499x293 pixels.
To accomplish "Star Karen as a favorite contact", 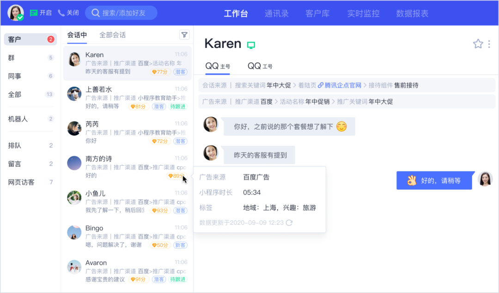I will pyautogui.click(x=478, y=44).
